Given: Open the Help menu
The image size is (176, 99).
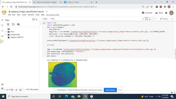Looking at the screenshot, I should [x=43, y=15].
